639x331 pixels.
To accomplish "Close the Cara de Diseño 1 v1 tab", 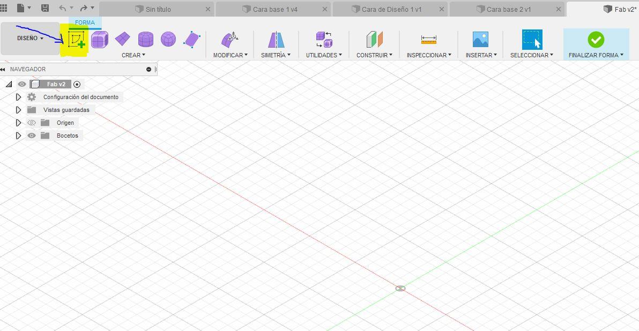I will pos(441,9).
